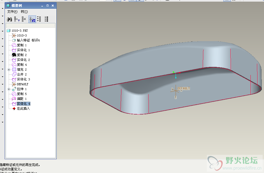
Task: Click the hatched fill icon of 填充 2
Action: pyautogui.click(x=14, y=70)
